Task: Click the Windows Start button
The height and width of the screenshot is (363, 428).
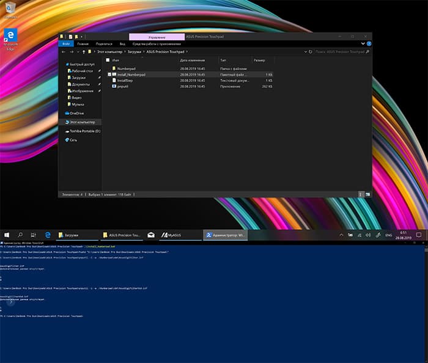Action: coord(7,235)
